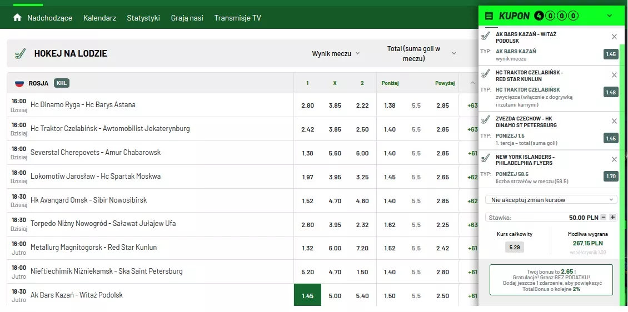Remove HC Traktor Czelabińsk bet from coupon
Screen dimensions: 628x312
614,75
